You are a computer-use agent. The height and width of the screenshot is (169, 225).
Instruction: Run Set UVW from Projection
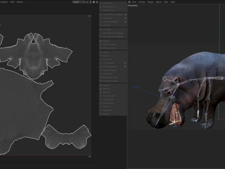point(112,15)
